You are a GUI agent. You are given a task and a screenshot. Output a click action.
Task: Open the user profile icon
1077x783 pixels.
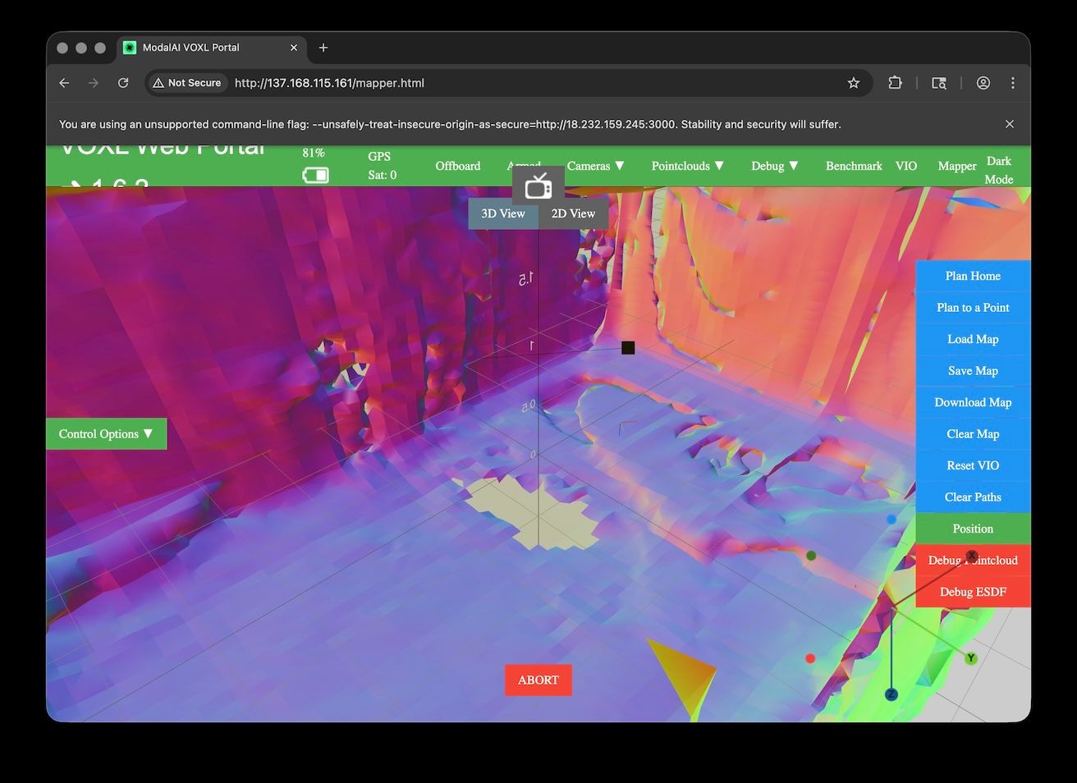(983, 83)
